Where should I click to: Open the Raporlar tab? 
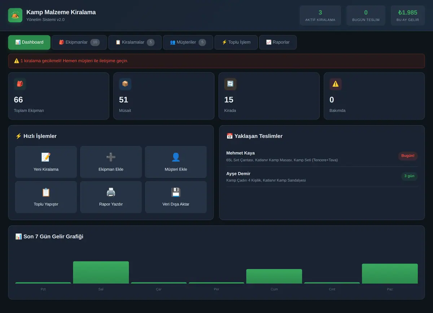tap(278, 42)
